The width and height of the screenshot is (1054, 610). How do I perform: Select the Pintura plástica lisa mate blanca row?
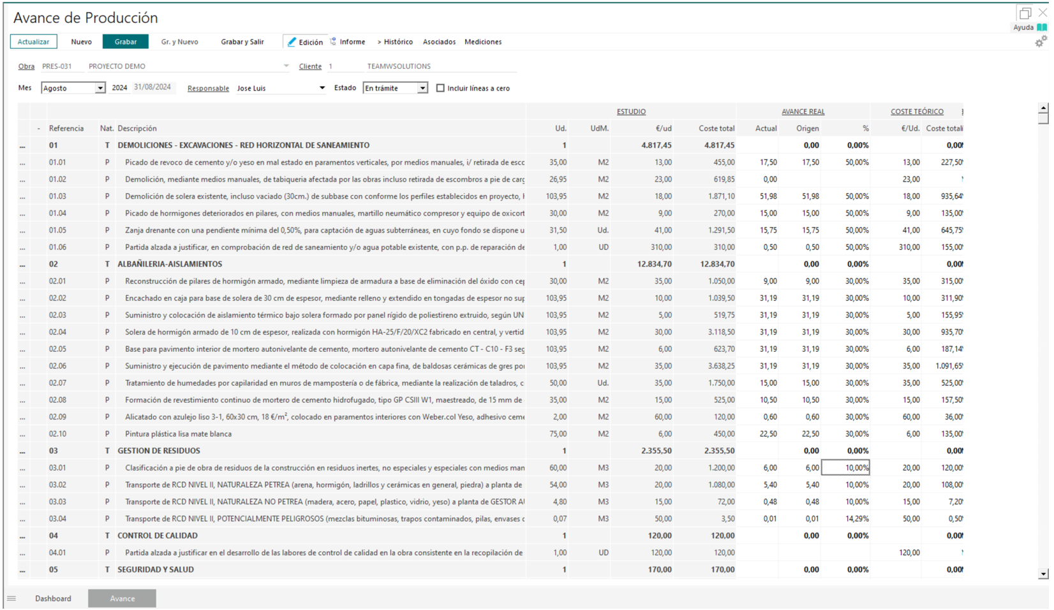[x=178, y=434]
